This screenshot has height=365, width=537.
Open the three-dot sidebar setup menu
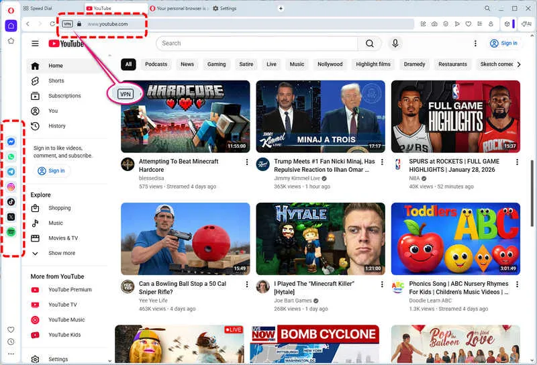click(x=11, y=354)
